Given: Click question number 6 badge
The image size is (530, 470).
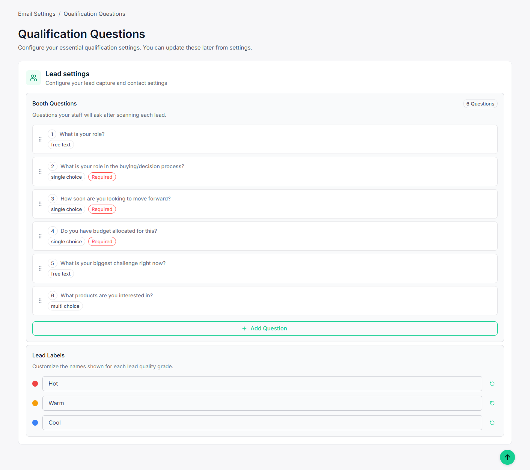Looking at the screenshot, I should click(53, 296).
